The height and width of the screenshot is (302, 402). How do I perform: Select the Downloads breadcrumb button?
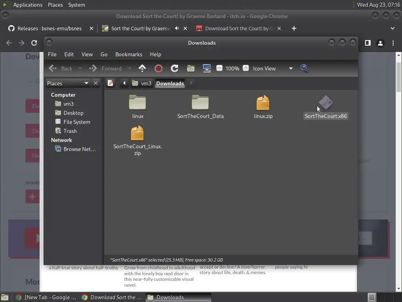coord(170,83)
